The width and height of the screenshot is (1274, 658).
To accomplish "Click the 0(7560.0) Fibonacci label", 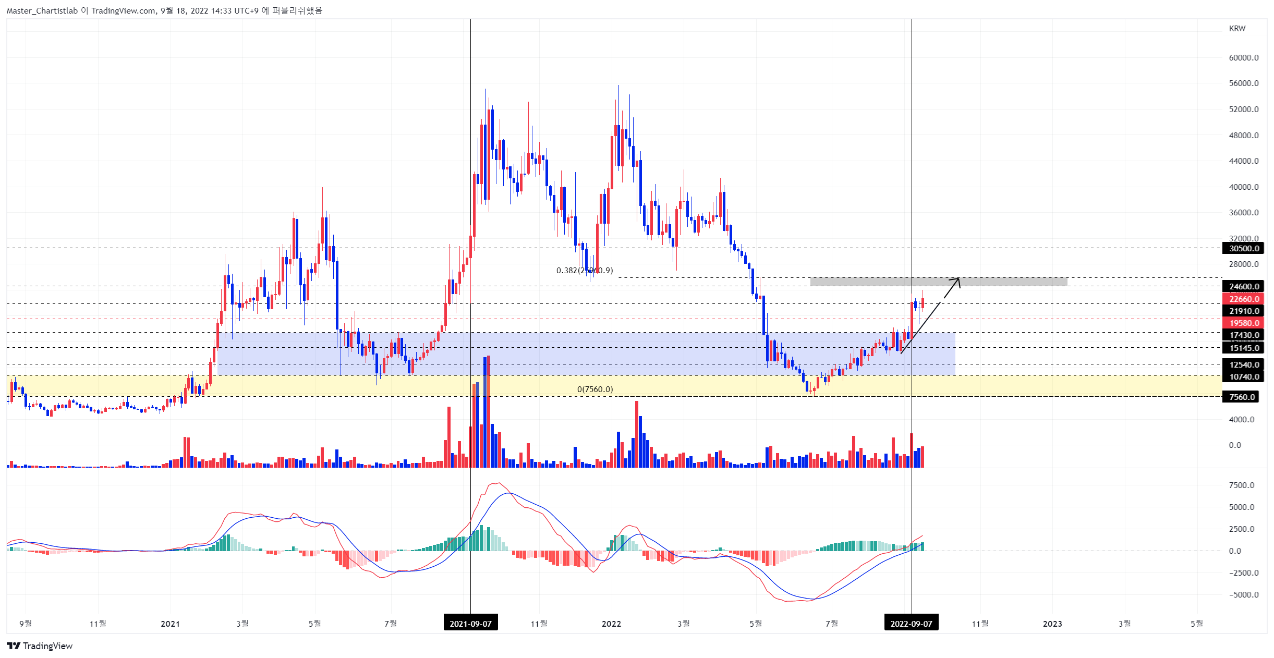I will (x=595, y=389).
